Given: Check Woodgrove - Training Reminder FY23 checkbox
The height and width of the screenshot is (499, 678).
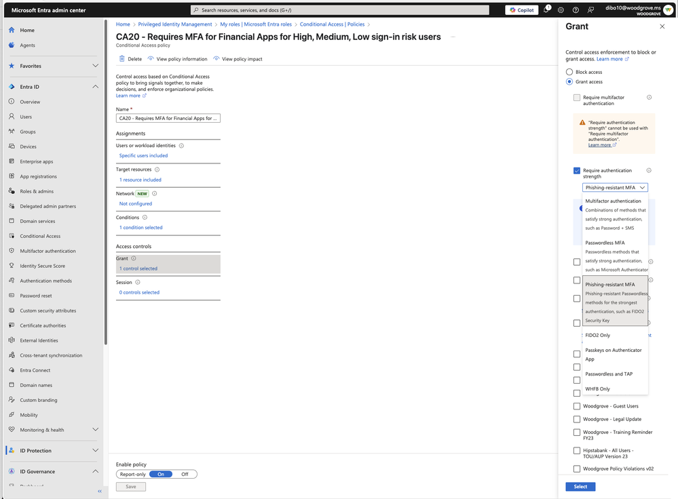Looking at the screenshot, I should click(x=577, y=432).
